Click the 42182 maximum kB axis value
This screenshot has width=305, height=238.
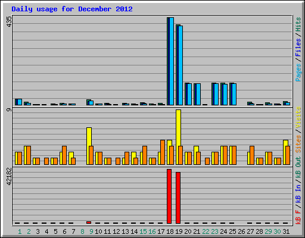pos(9,176)
